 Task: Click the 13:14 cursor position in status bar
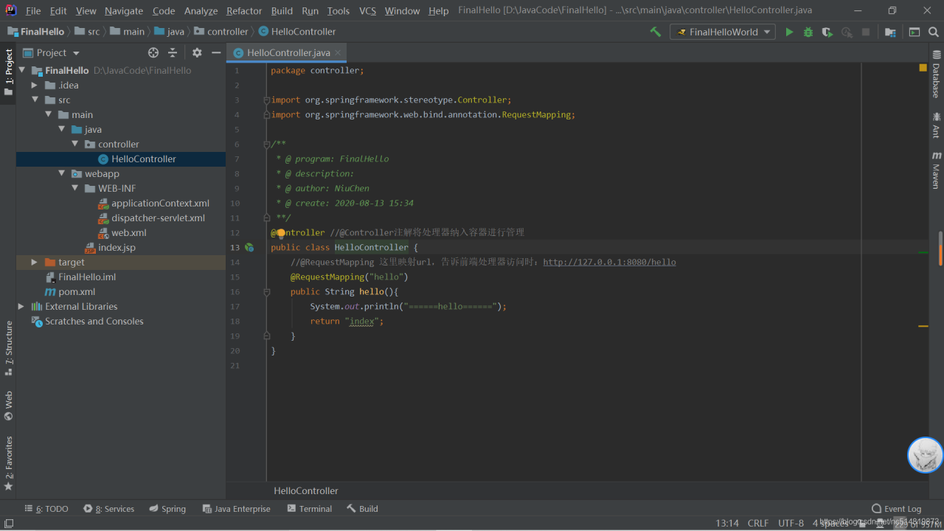[x=727, y=523]
